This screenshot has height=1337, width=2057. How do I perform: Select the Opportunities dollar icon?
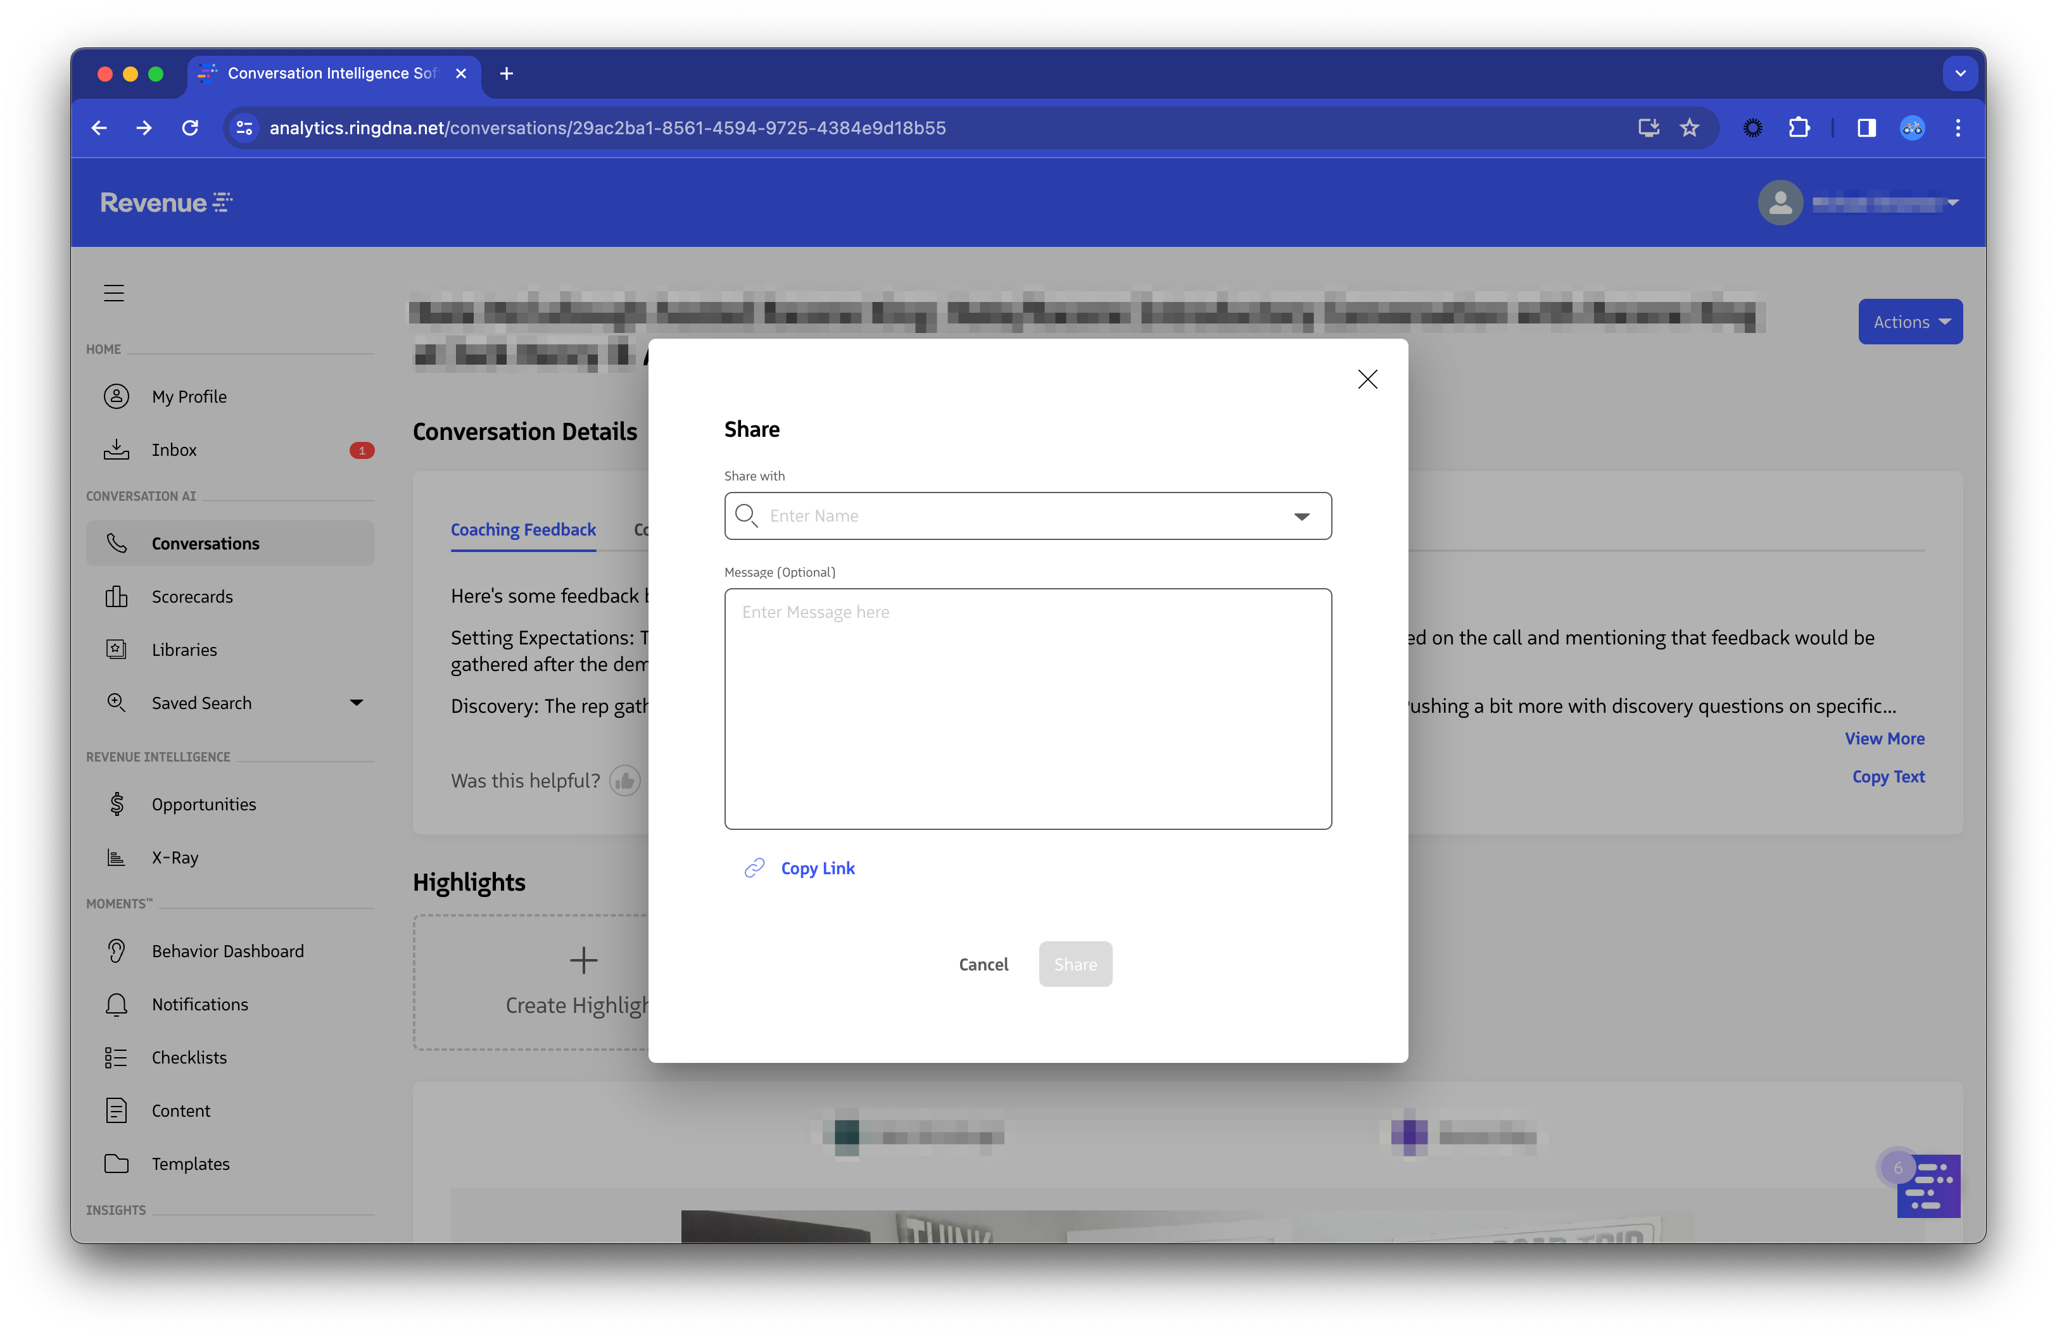point(116,803)
